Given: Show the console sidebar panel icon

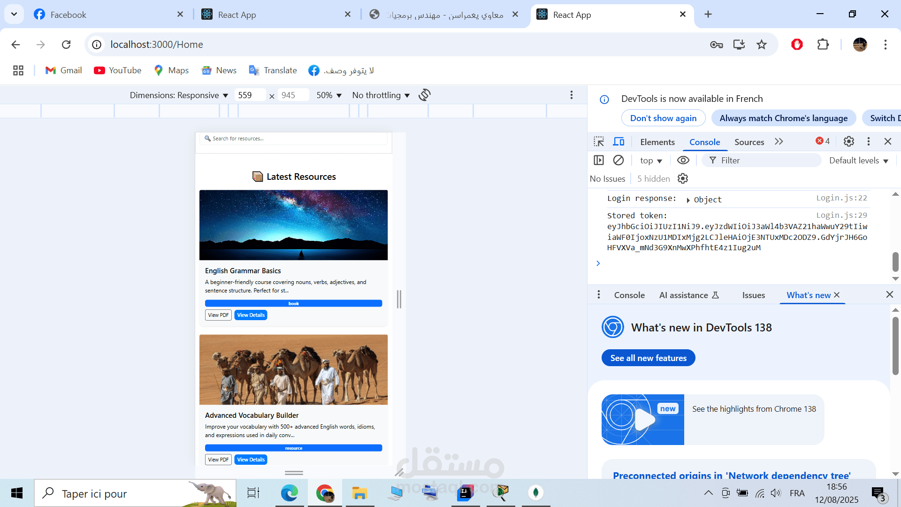Looking at the screenshot, I should click(599, 161).
